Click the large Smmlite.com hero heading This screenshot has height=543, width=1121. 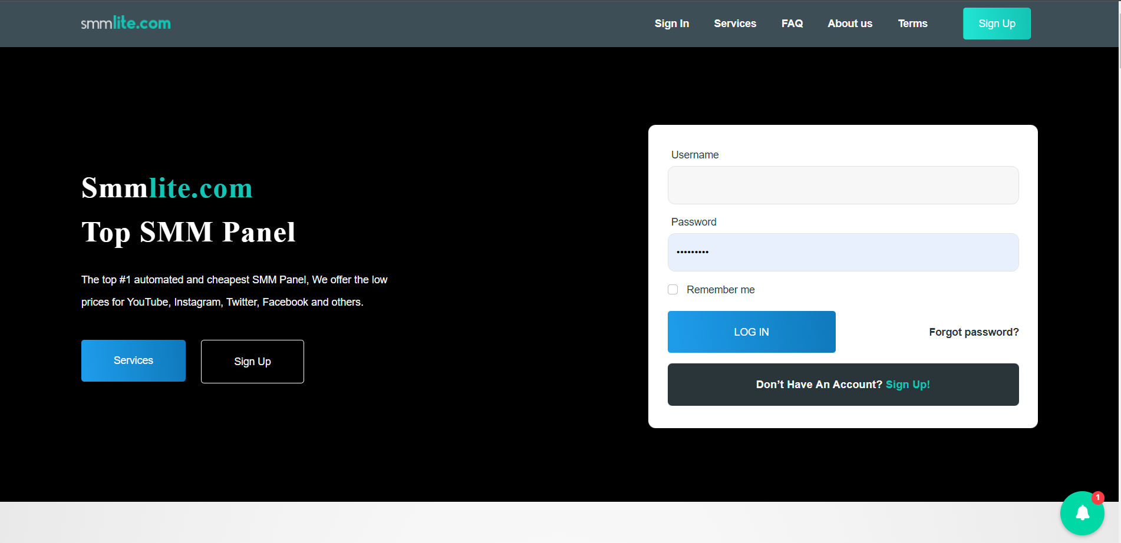167,188
